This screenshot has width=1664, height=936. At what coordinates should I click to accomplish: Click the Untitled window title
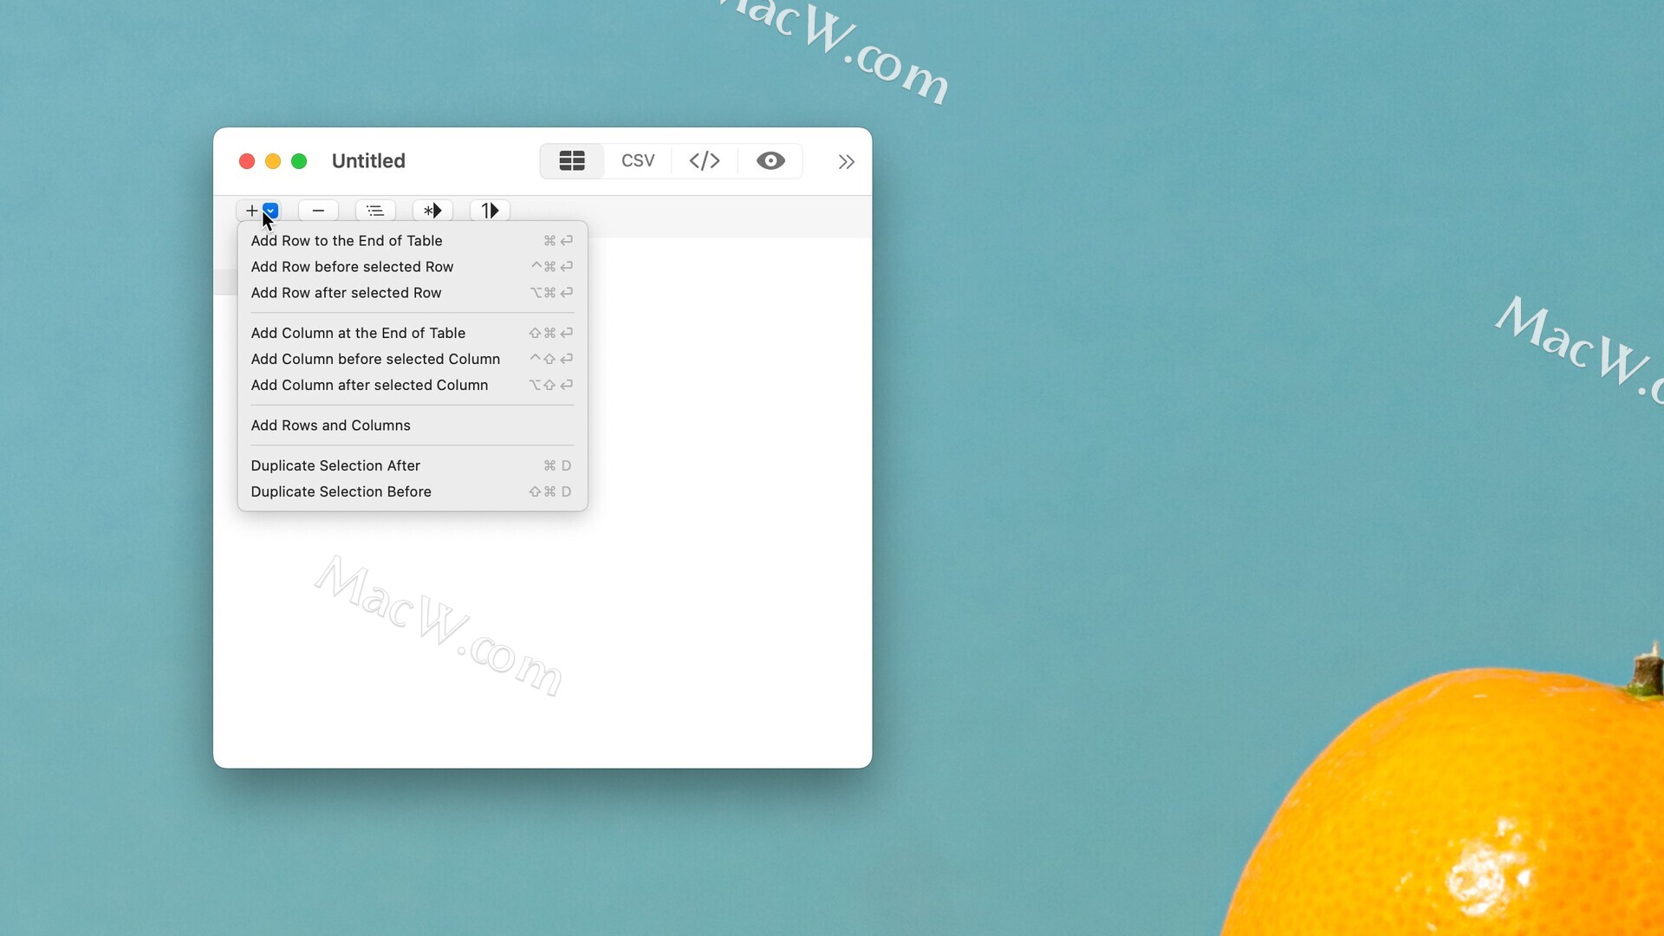point(368,161)
